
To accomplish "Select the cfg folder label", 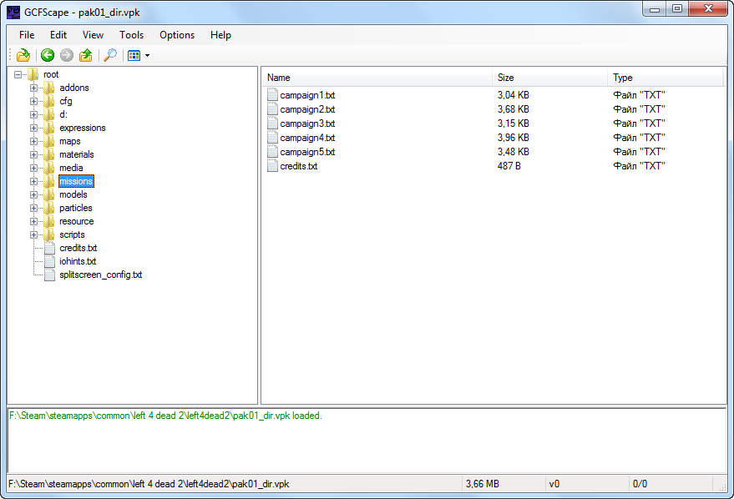I will 65,101.
